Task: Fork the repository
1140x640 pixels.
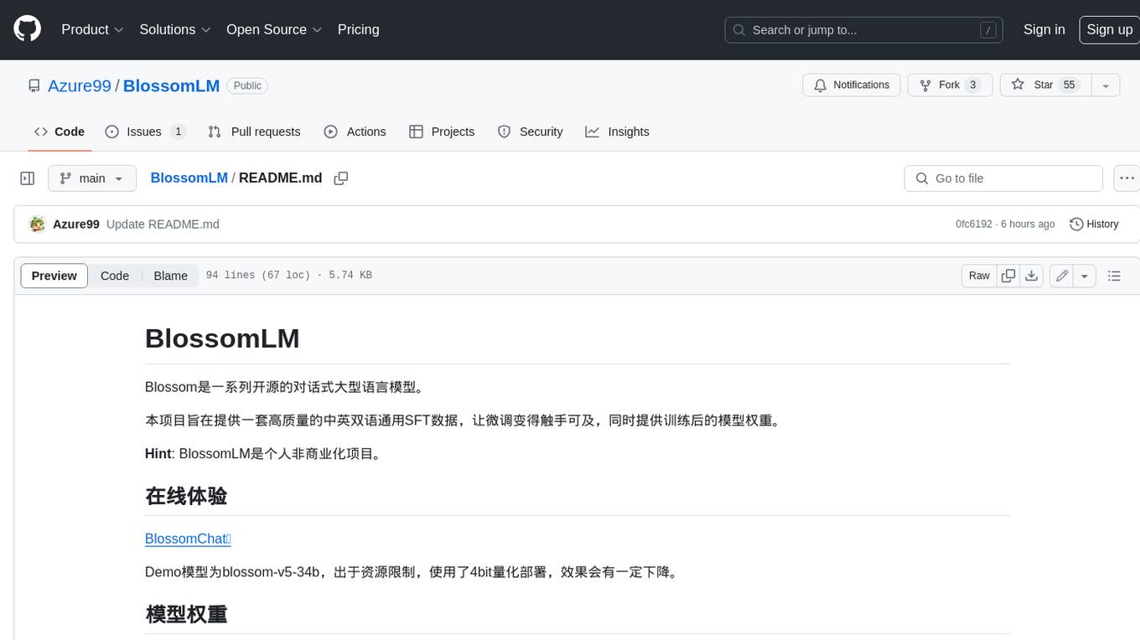Action: tap(950, 85)
